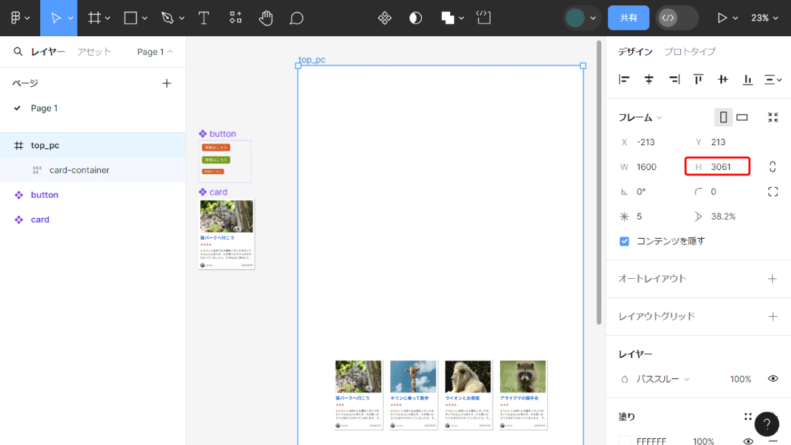Add オートレイアウト with plus button
The height and width of the screenshot is (445, 791).
[x=773, y=279]
